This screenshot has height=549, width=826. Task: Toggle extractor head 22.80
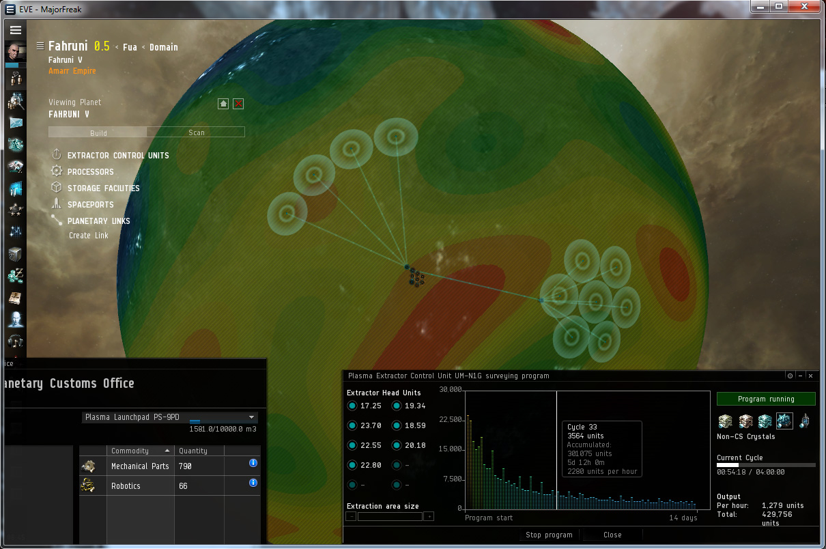(352, 465)
